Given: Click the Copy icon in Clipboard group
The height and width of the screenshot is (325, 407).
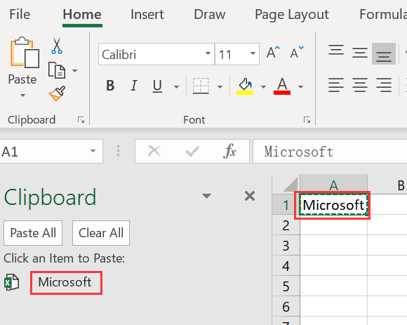Looking at the screenshot, I should [x=57, y=70].
